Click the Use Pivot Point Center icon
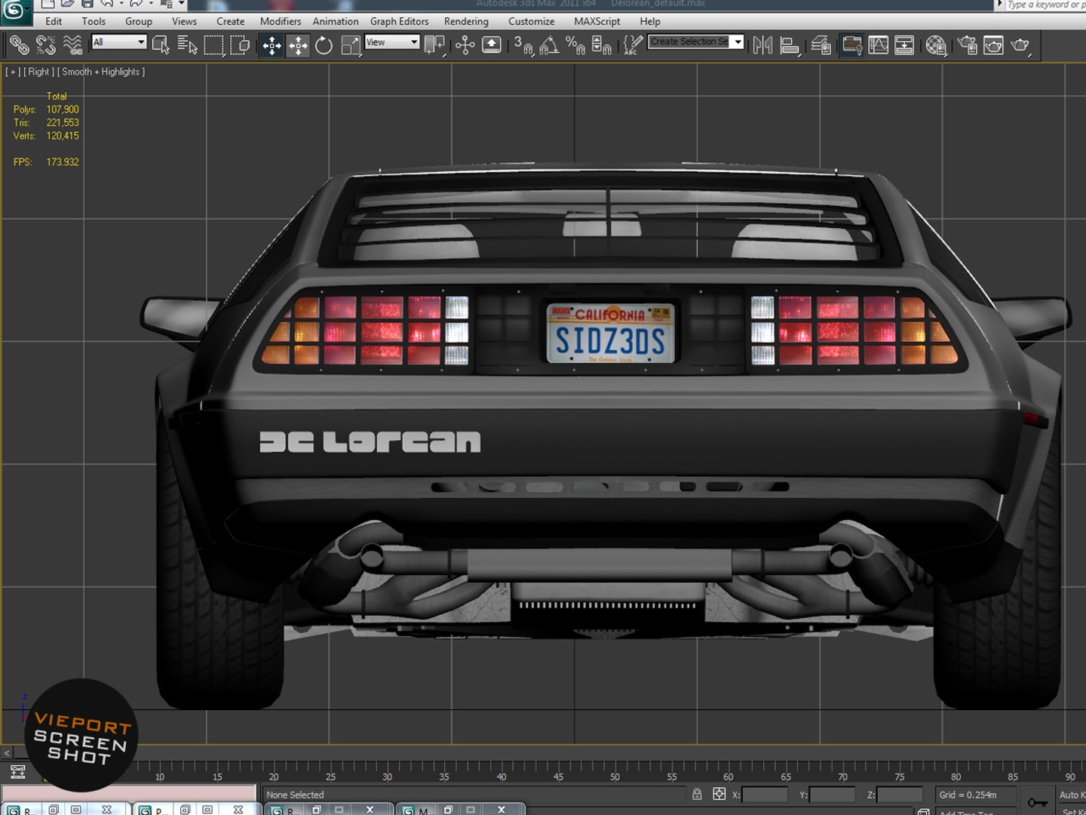The width and height of the screenshot is (1086, 815). pyautogui.click(x=434, y=45)
